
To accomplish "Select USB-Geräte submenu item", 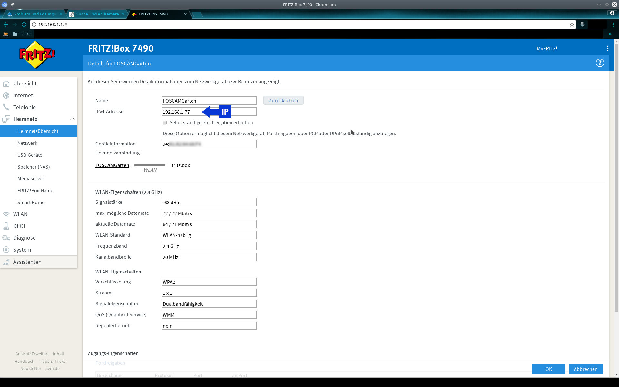I will click(x=39, y=155).
